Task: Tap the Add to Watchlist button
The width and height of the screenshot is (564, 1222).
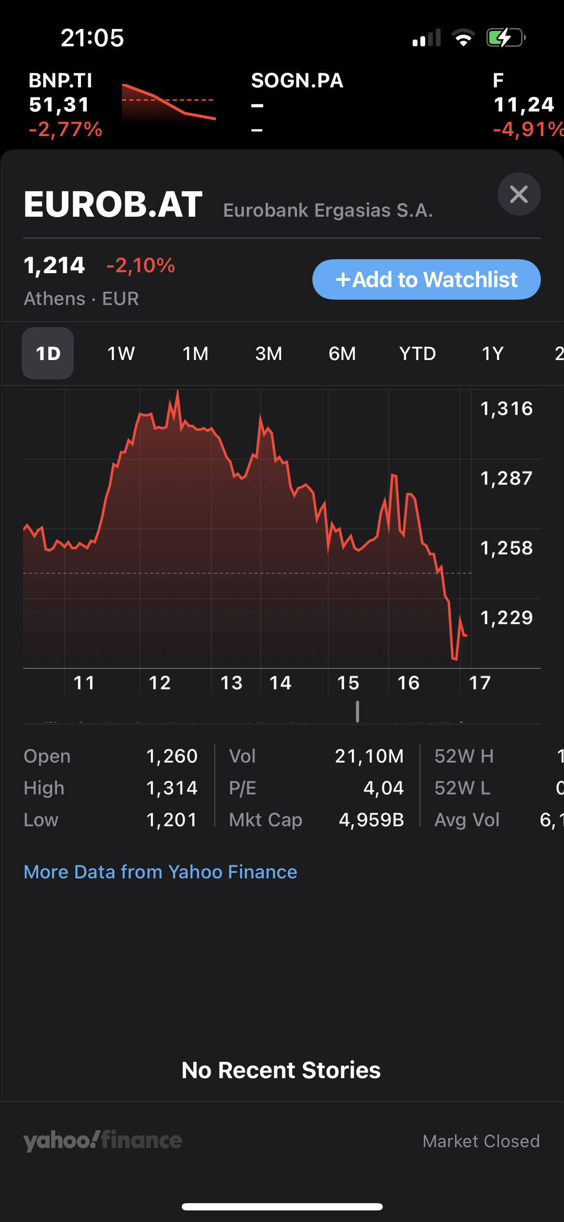Action: tap(426, 279)
